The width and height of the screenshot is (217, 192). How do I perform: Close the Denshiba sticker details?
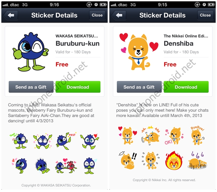(x=205, y=15)
